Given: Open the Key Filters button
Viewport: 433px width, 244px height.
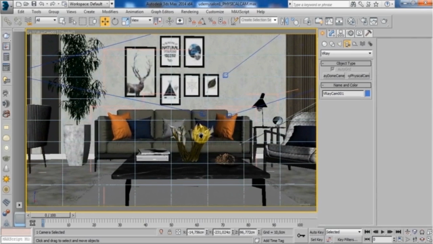Looking at the screenshot, I should pyautogui.click(x=347, y=239).
